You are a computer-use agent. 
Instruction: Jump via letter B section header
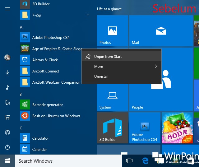click(x=21, y=94)
